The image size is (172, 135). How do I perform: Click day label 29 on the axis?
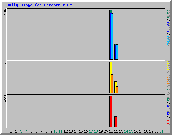(151, 131)
